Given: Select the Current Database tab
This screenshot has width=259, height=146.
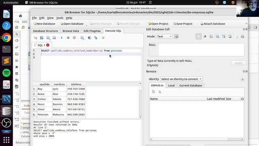Looking at the screenshot, I should point(191,86).
